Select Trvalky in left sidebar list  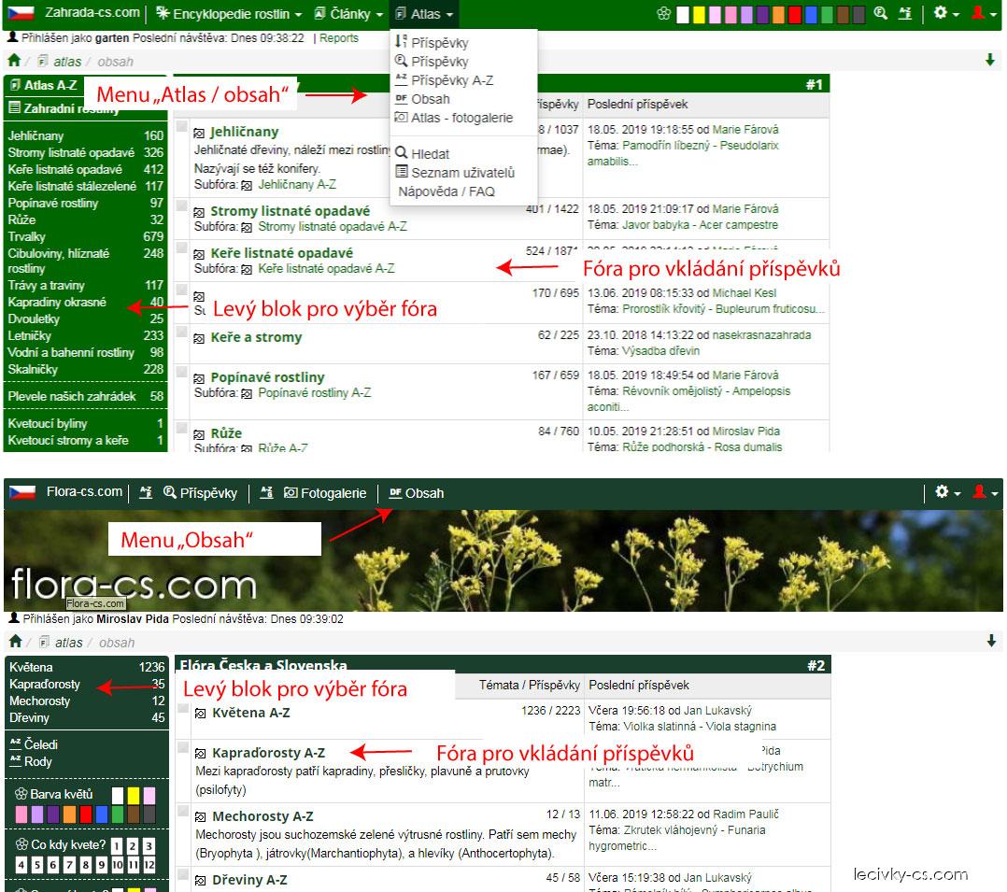[27, 236]
